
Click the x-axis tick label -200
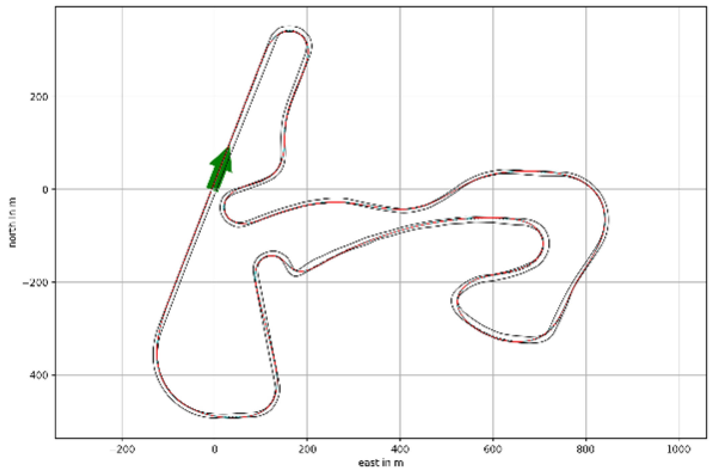coord(122,449)
